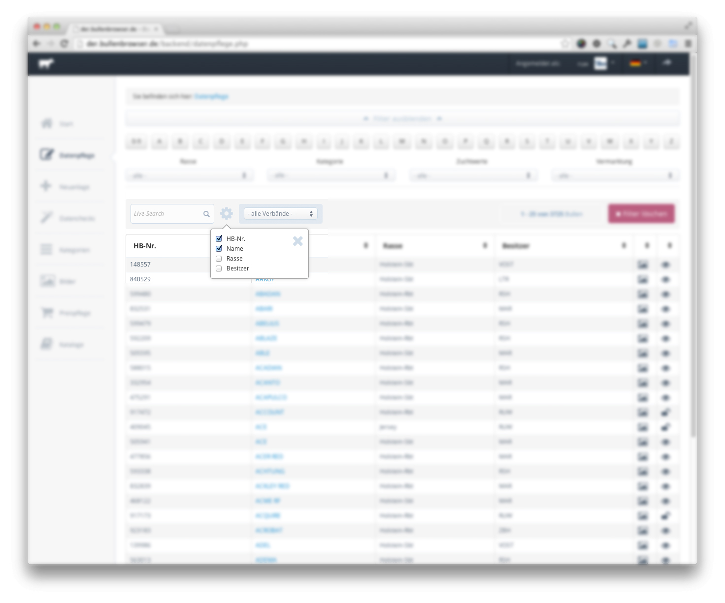Viewport: 725px width, 603px height.
Task: Click the Start home icon in sidebar
Action: tap(47, 123)
